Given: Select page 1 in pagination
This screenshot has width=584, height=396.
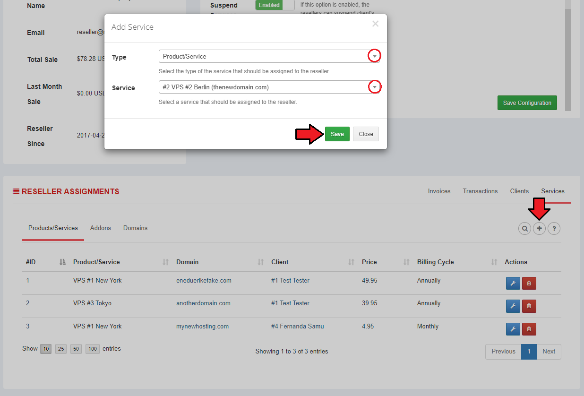Looking at the screenshot, I should click(x=529, y=352).
